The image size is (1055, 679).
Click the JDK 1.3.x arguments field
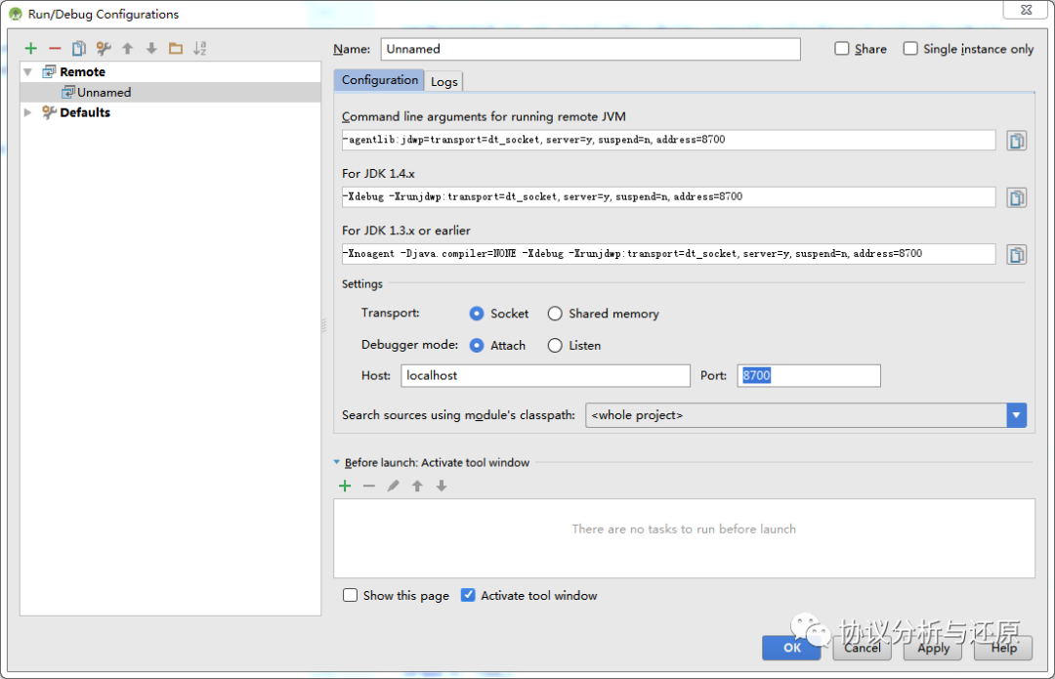click(x=668, y=254)
